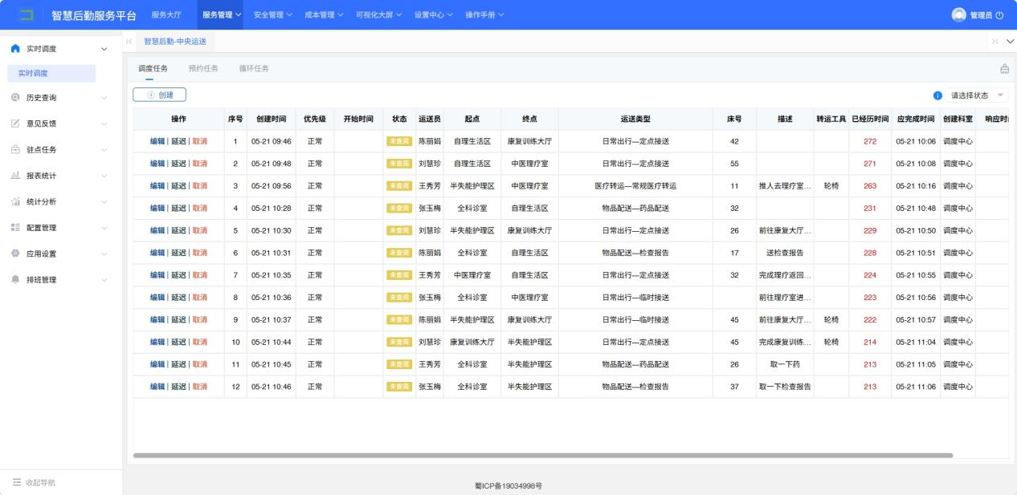Switch to the 循环任务 tab

pos(254,68)
